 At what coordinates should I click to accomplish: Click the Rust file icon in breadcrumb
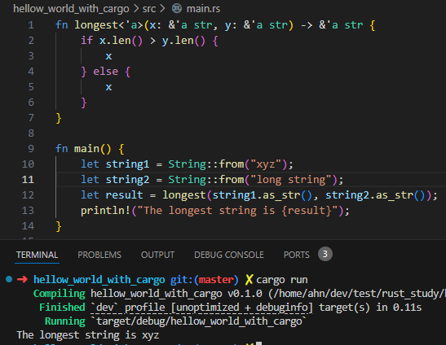pyautogui.click(x=177, y=8)
